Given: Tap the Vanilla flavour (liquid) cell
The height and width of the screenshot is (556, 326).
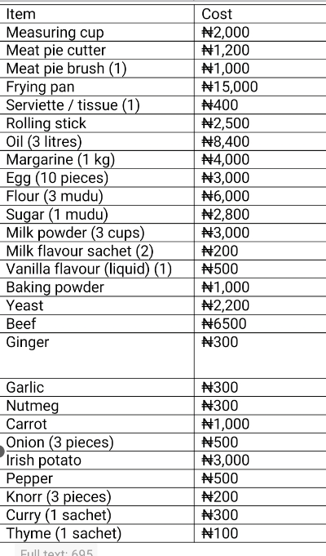Looking at the screenshot, I should [97, 269].
